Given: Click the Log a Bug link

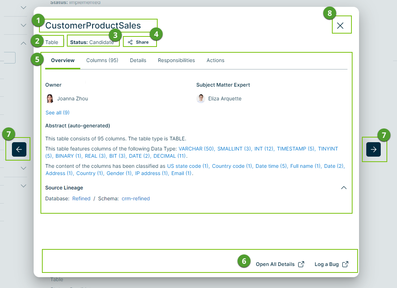Looking at the screenshot, I should [x=326, y=264].
